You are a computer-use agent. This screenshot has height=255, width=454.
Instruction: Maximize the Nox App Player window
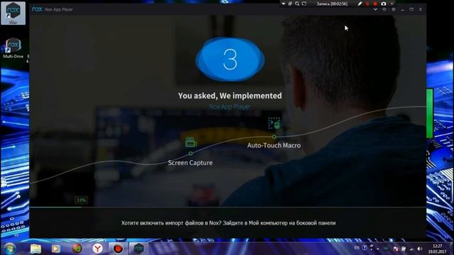[411, 9]
